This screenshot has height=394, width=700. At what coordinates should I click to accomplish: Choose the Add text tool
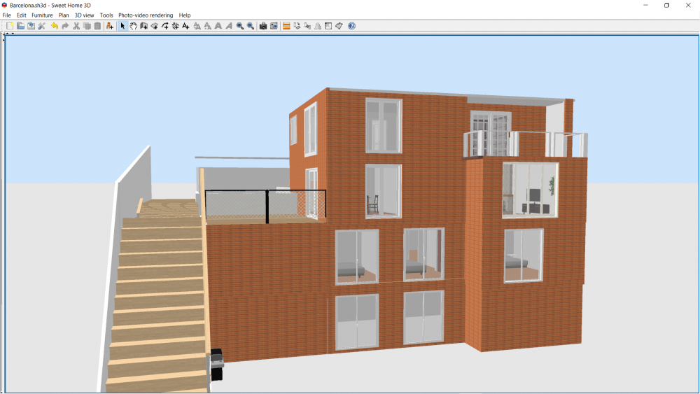[x=185, y=26]
